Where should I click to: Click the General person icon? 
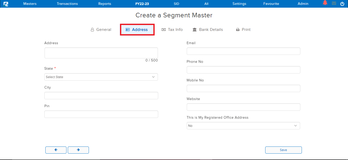click(x=92, y=29)
